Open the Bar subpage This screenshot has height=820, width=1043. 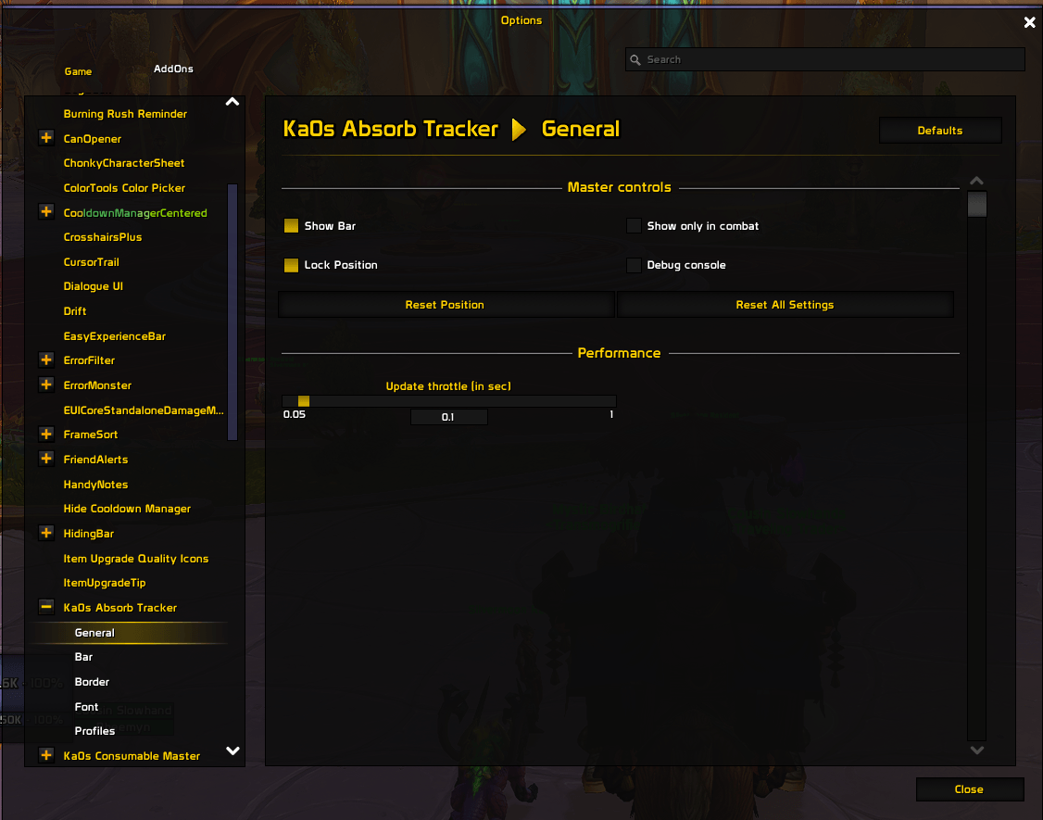[83, 657]
